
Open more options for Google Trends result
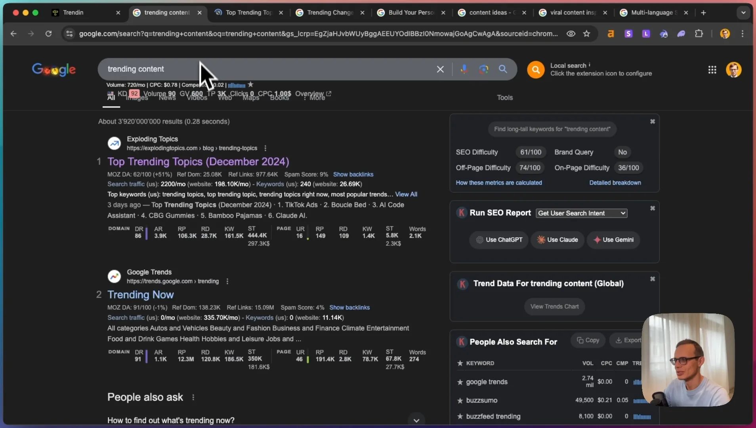(227, 281)
